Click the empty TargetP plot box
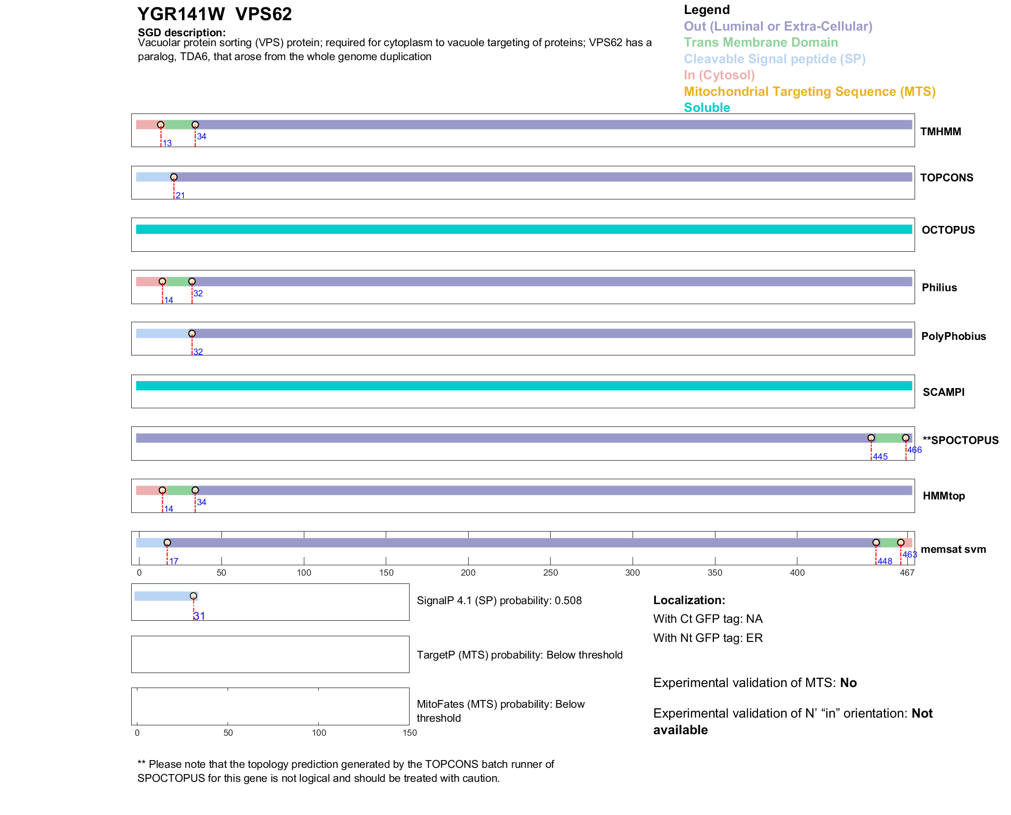The height and width of the screenshot is (815, 1011). 270,654
